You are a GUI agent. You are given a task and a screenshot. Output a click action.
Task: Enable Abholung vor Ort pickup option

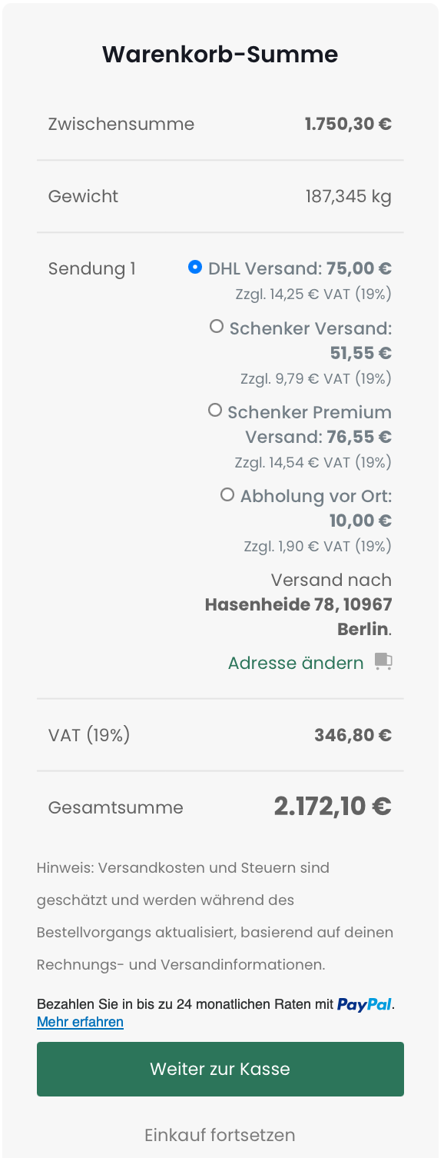227,494
